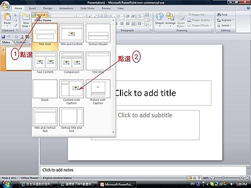Switch to Normal view icon in status bar
This screenshot has height=188, width=251.
pyautogui.click(x=190, y=178)
